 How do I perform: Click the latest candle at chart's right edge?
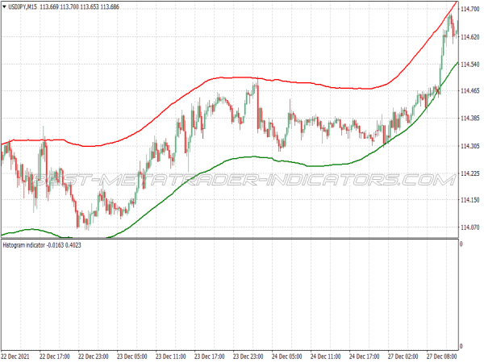pyautogui.click(x=454, y=32)
